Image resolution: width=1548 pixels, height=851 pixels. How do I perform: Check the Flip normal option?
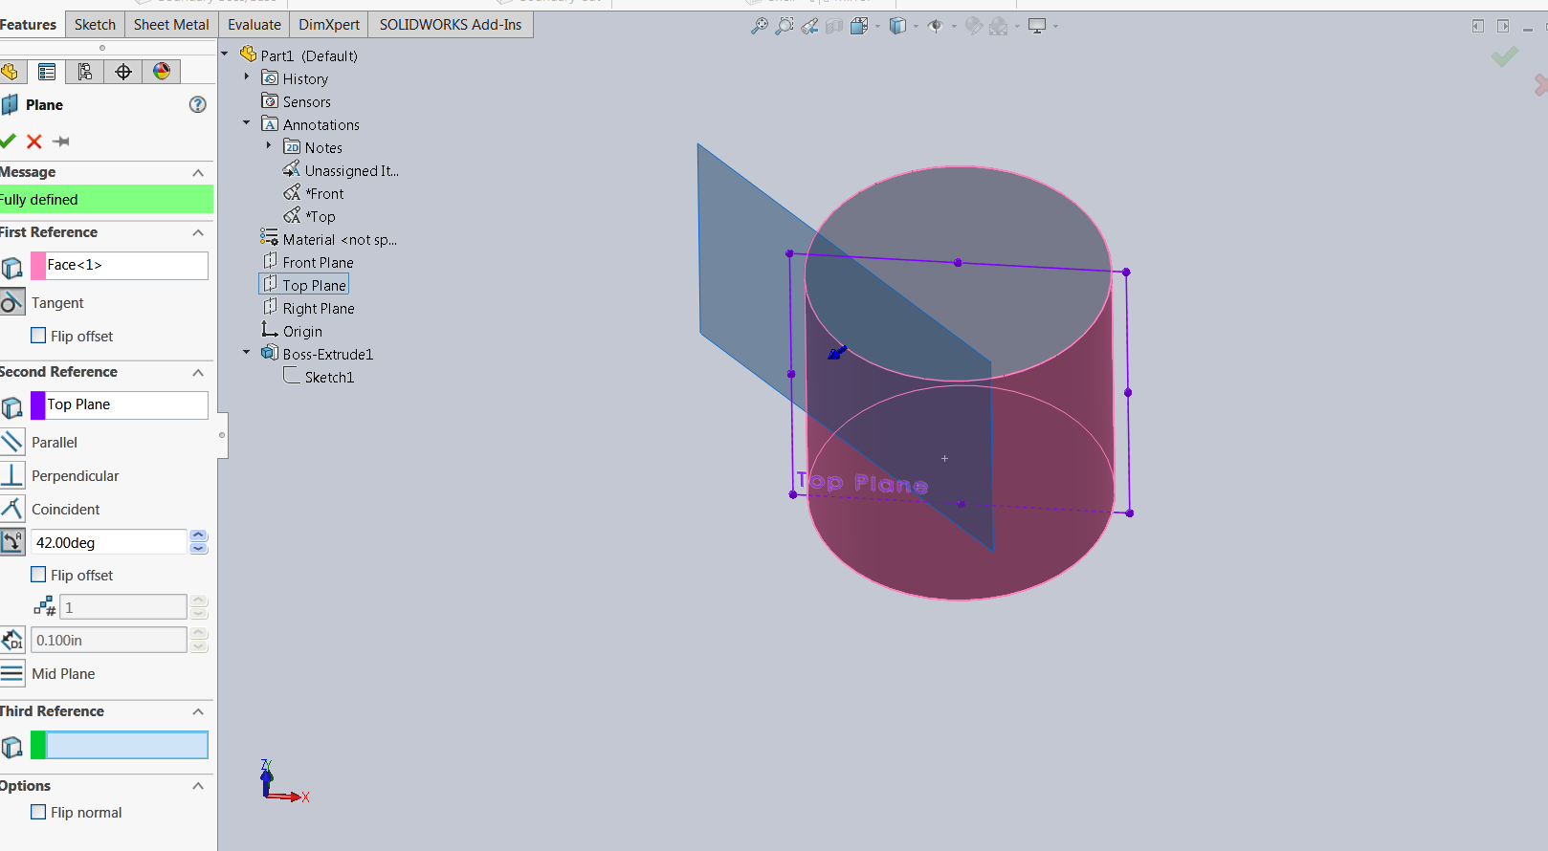38,812
